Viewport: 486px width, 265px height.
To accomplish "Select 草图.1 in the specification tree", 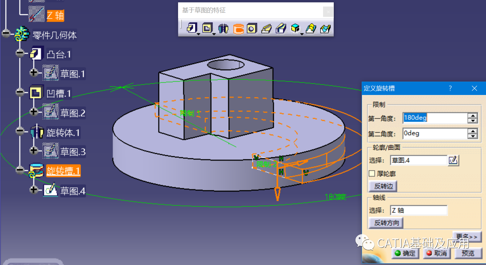I will coord(73,74).
